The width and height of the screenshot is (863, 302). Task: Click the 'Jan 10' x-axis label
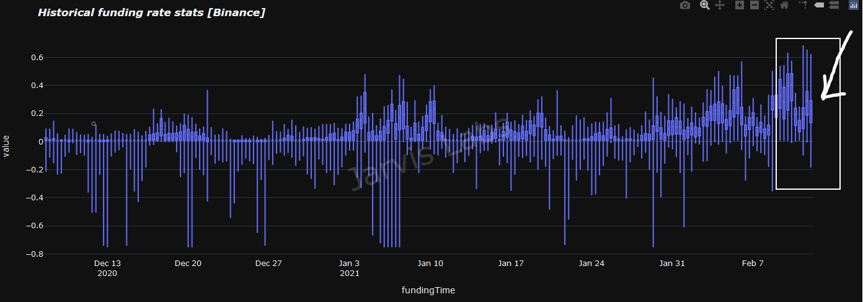pyautogui.click(x=430, y=264)
